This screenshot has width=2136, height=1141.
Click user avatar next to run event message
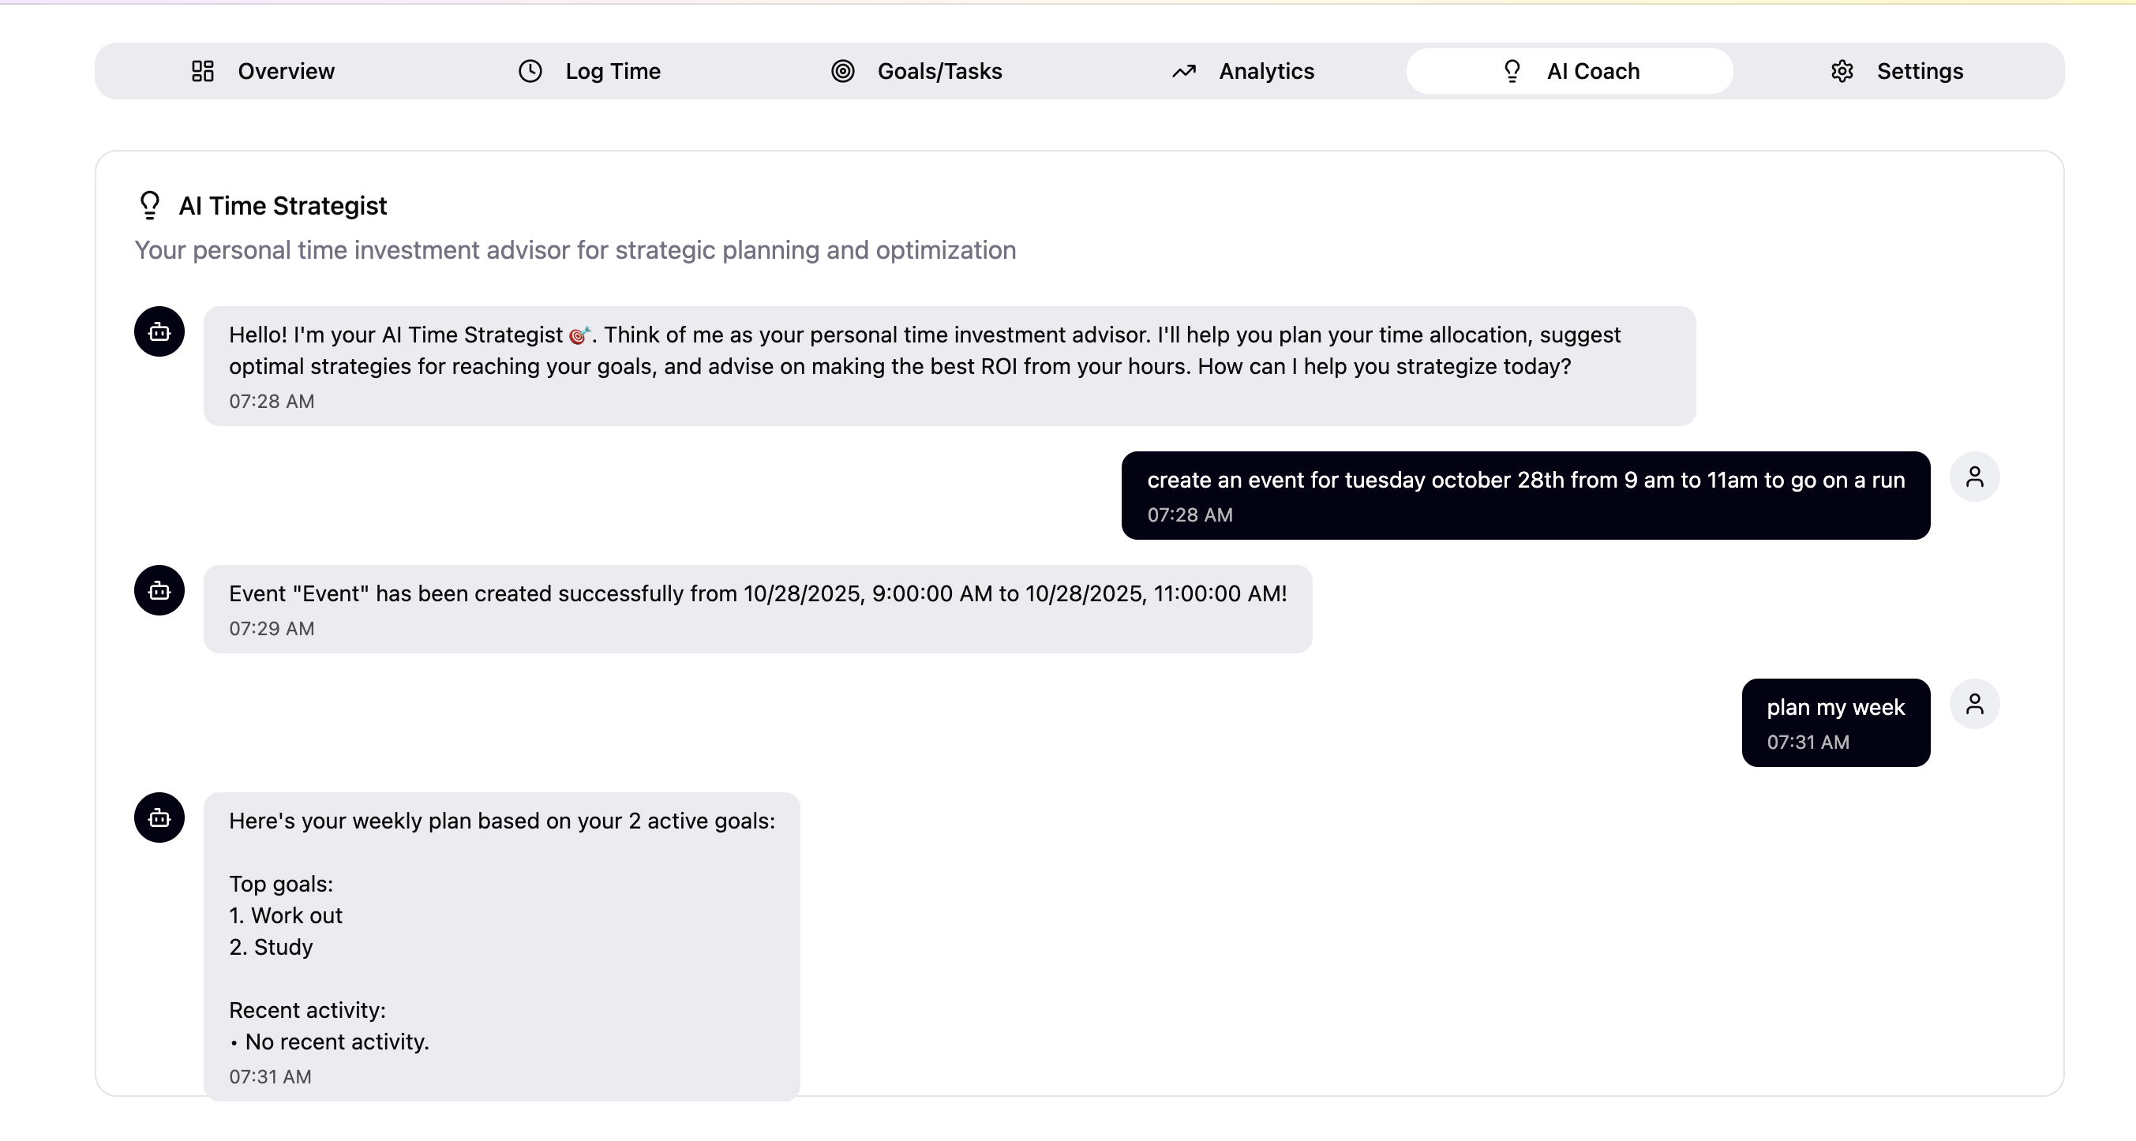[1974, 477]
